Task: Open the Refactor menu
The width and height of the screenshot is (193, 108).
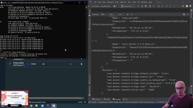Action: pos(123,2)
